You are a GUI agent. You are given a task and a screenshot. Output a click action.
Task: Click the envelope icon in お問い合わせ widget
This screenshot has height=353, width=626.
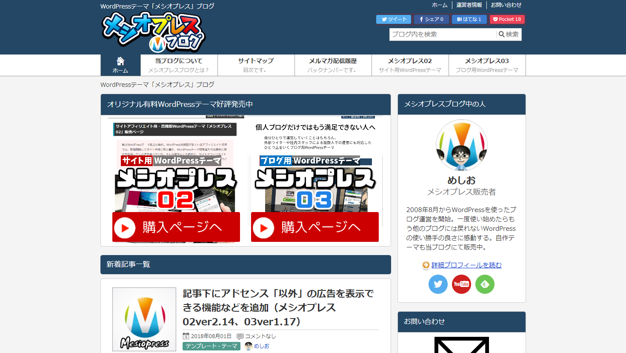pos(462,345)
